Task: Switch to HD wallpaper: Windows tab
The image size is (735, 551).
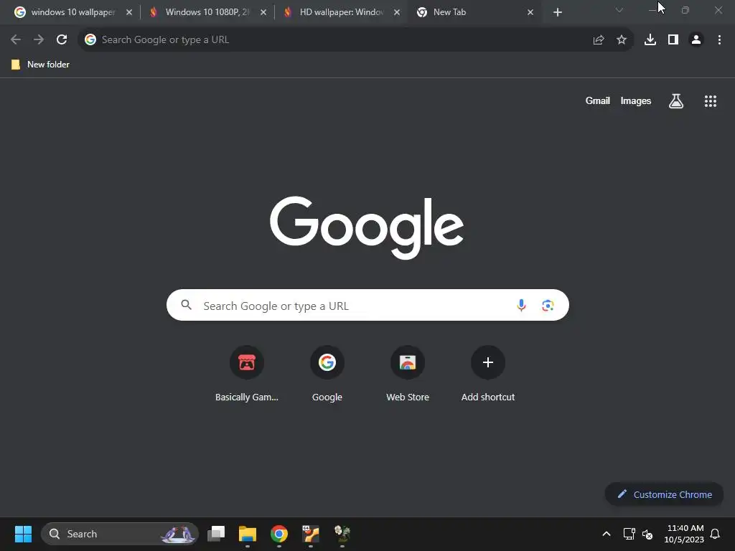Action: click(341, 12)
